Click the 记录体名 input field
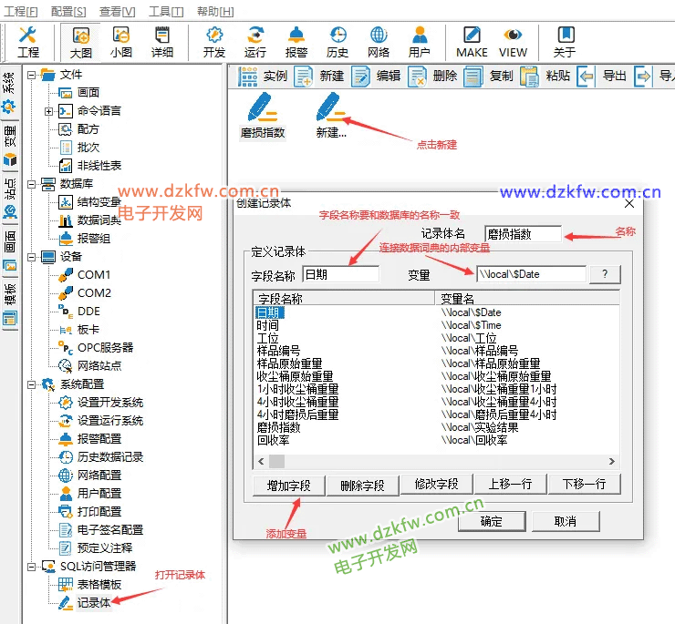Viewport: 675px width, 624px height. [x=522, y=234]
